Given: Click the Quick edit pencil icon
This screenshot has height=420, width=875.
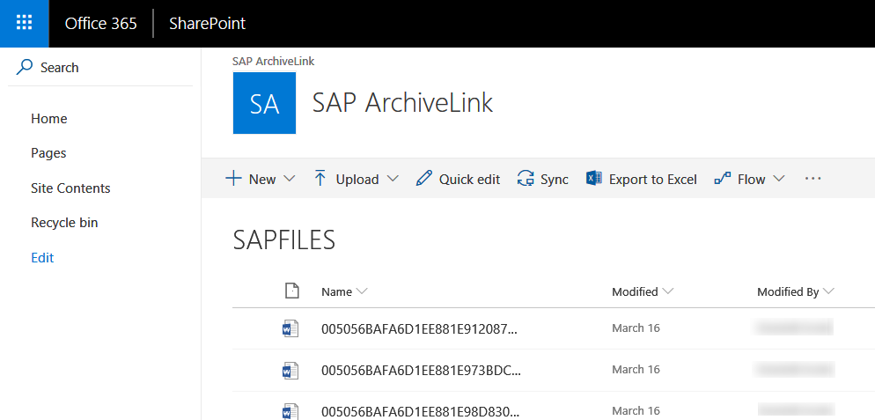Looking at the screenshot, I should click(424, 179).
